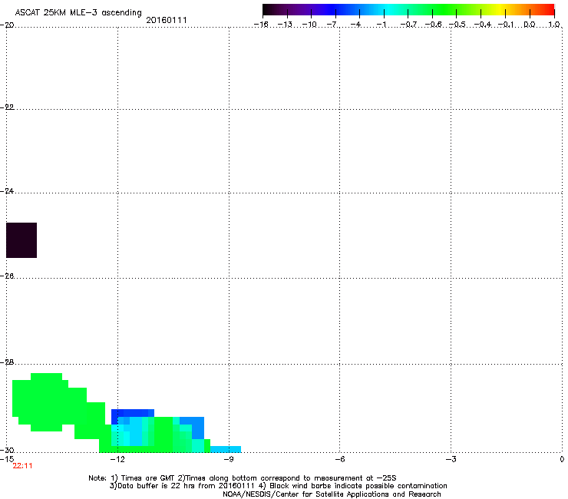The height and width of the screenshot is (499, 568).
Task: Click the longitude axis label '0' at right
Action: point(562,459)
